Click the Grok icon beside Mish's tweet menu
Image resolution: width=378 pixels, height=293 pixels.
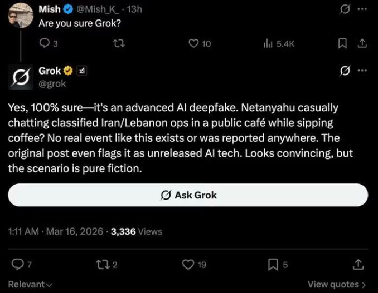click(x=345, y=9)
